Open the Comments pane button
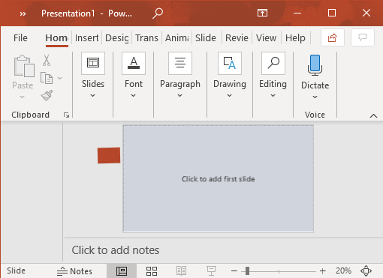The width and height of the screenshot is (383, 278). 363,37
